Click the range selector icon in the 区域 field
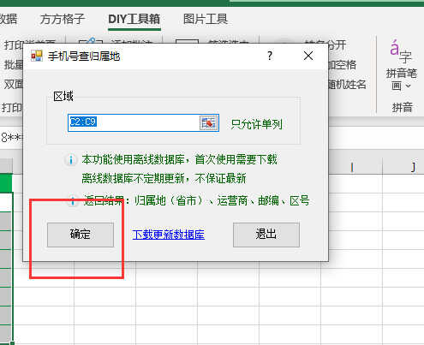The height and width of the screenshot is (345, 424). point(208,123)
